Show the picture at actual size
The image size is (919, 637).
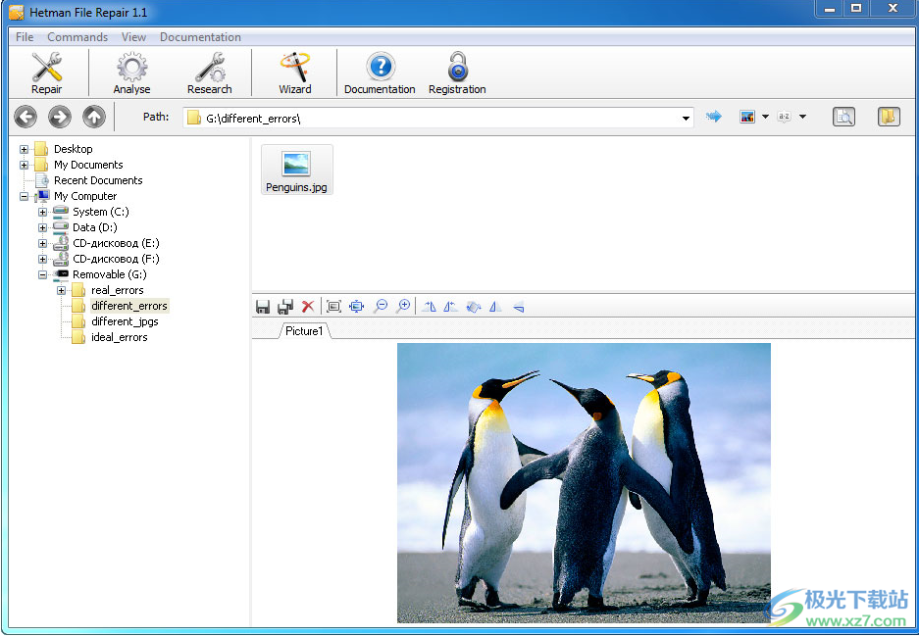[334, 306]
